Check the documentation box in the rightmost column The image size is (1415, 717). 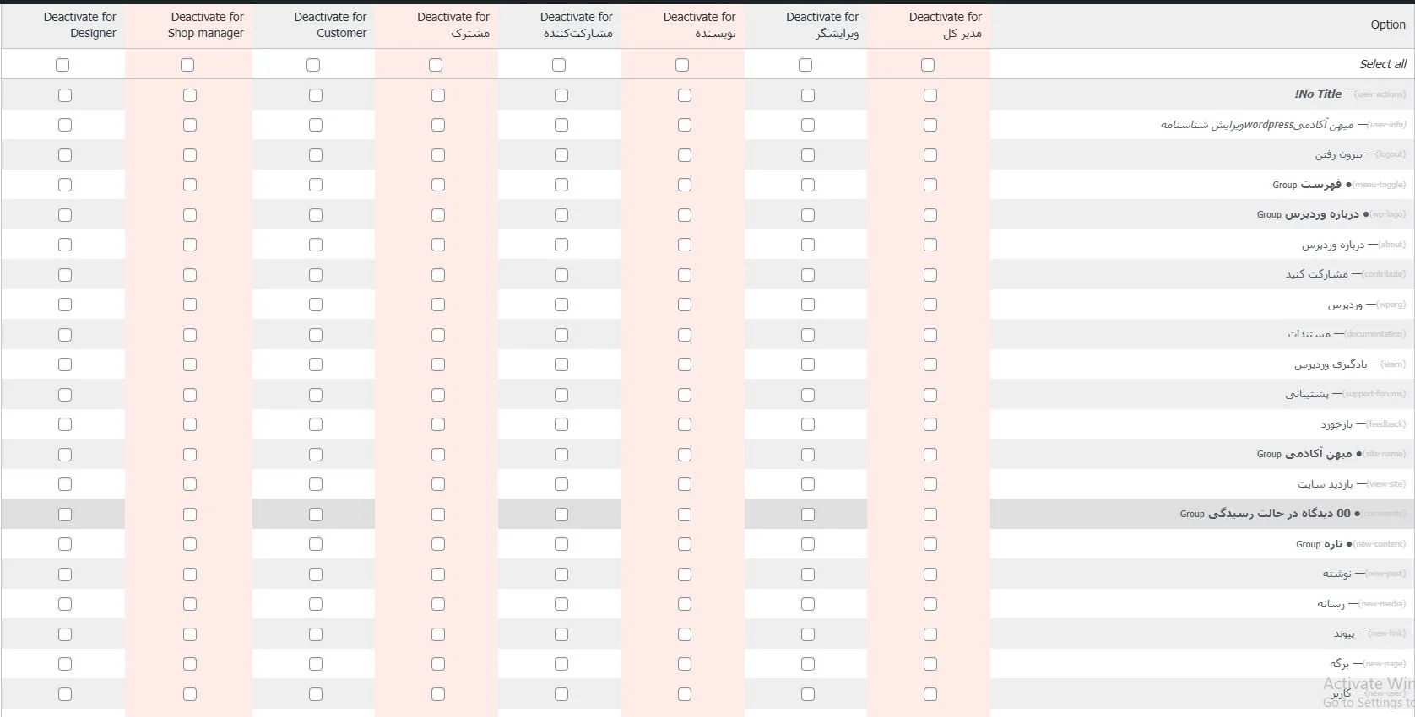(x=930, y=334)
